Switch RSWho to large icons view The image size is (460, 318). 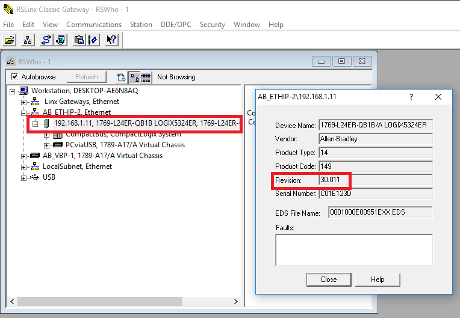pyautogui.click(x=135, y=78)
